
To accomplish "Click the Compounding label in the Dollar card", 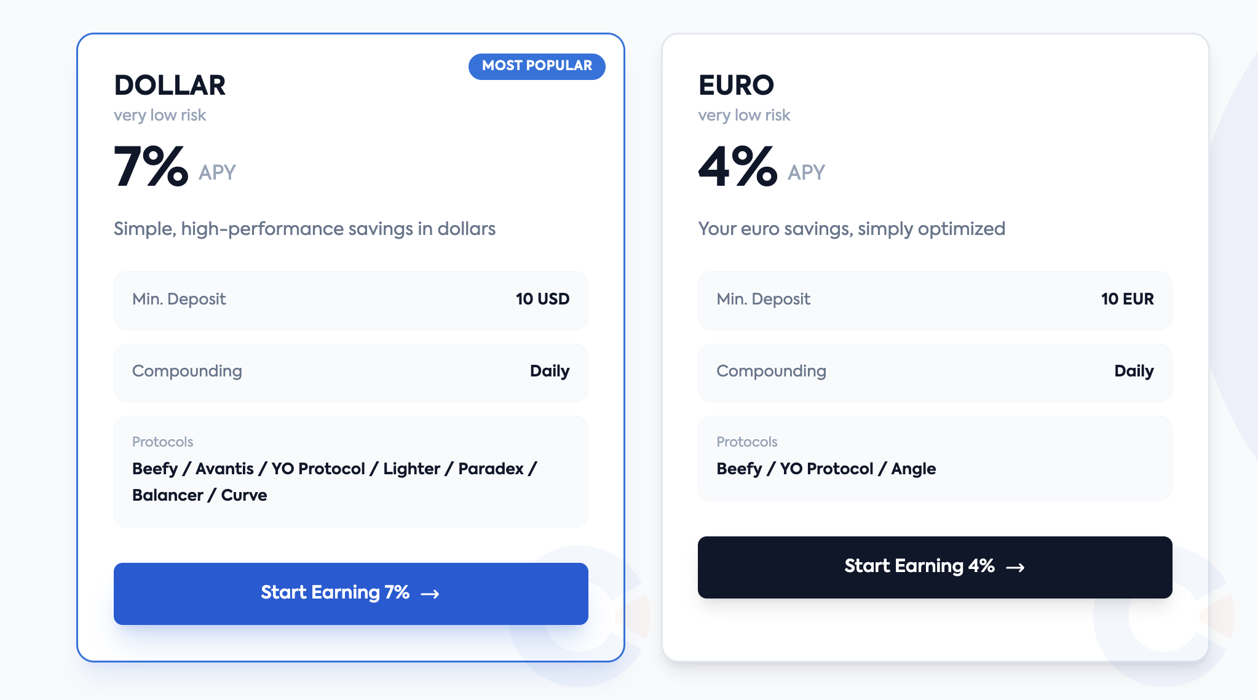I will pyautogui.click(x=187, y=371).
